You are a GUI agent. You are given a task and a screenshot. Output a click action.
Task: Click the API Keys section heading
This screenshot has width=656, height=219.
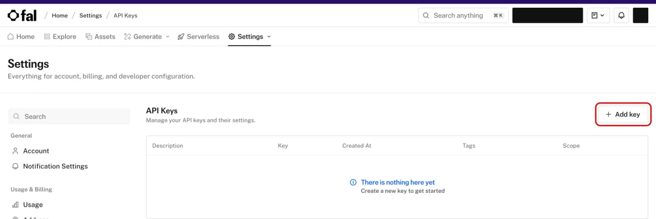[x=162, y=111]
